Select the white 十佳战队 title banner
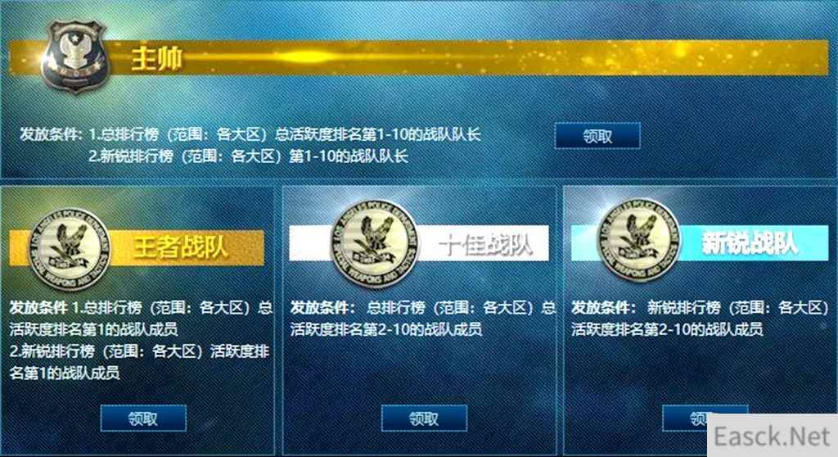 tap(419, 243)
